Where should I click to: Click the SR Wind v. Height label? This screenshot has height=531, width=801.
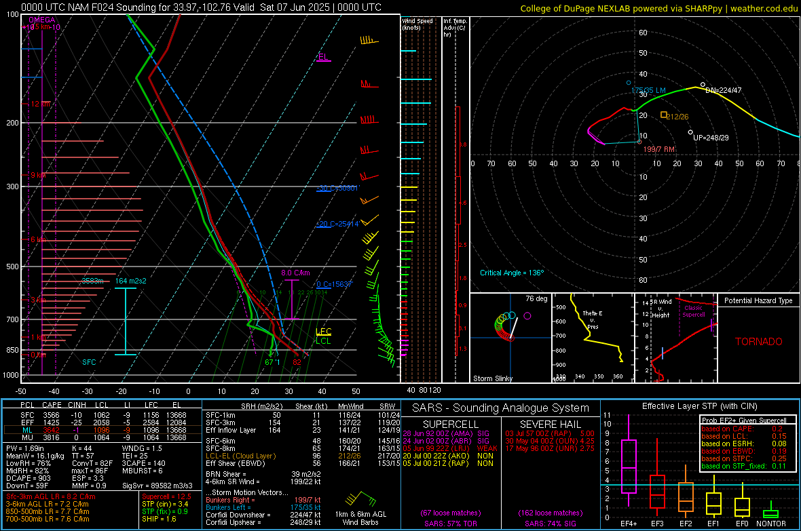[660, 309]
